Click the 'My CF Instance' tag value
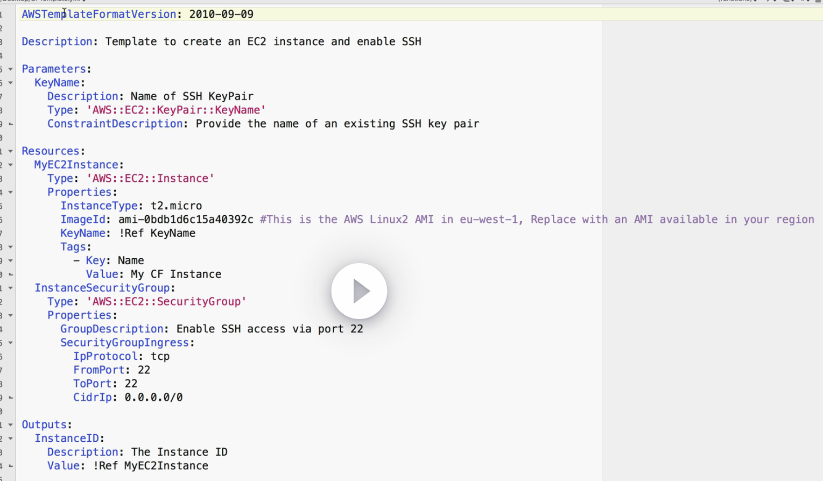The width and height of the screenshot is (823, 481). point(176,274)
